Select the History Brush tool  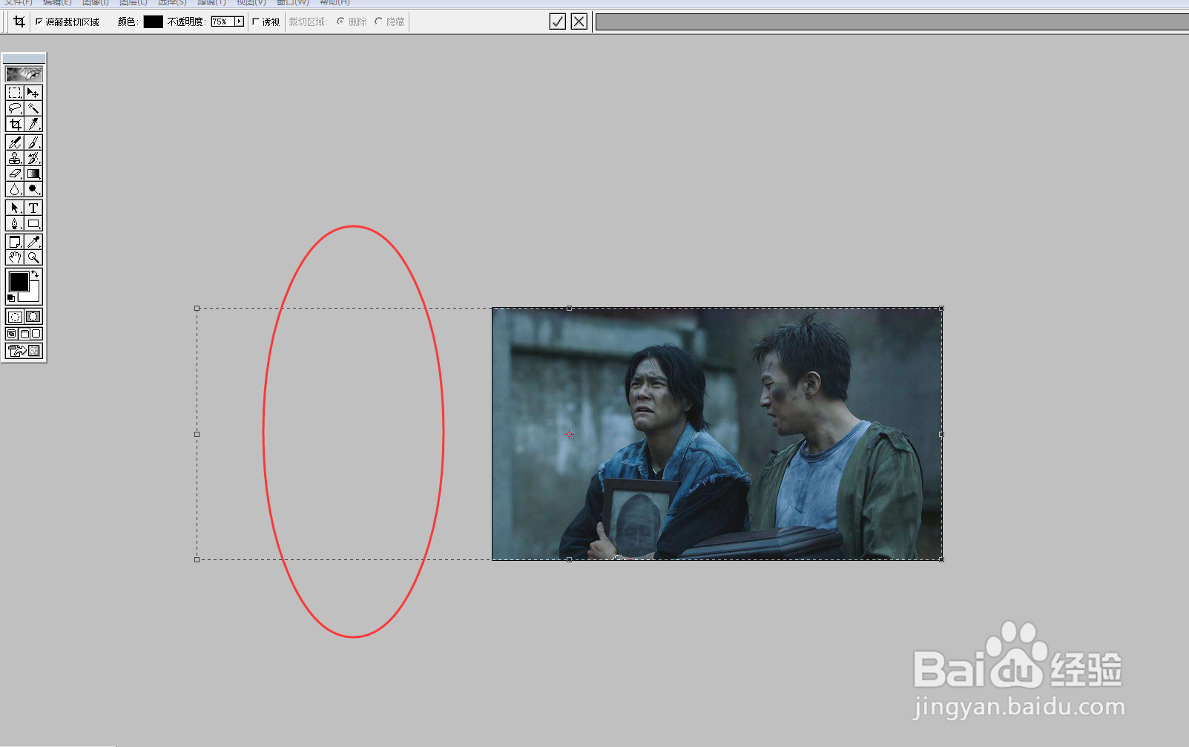tap(33, 158)
